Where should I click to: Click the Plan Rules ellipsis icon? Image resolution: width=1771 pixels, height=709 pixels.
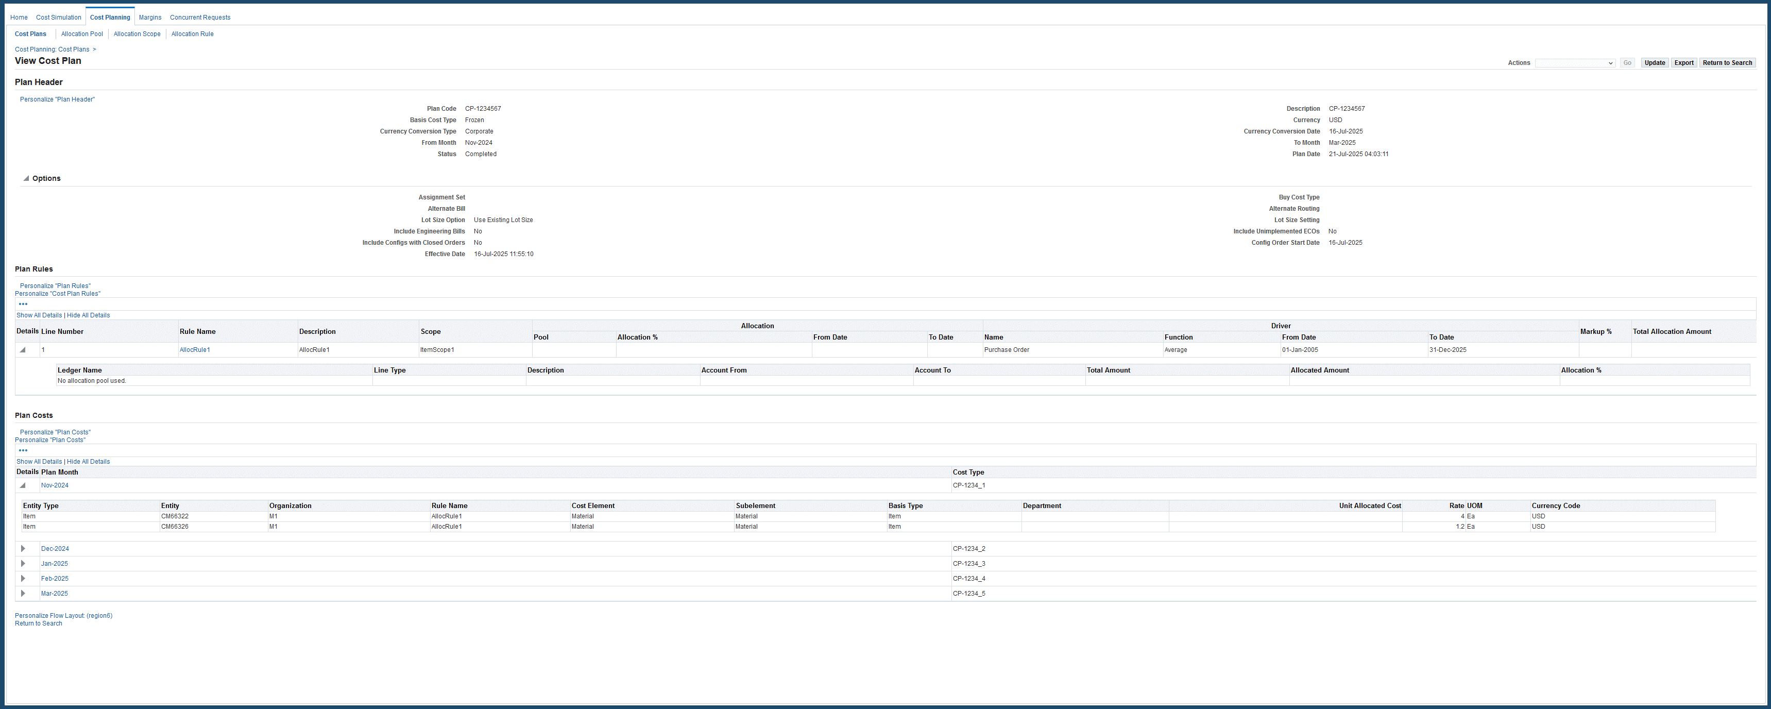[x=23, y=304]
